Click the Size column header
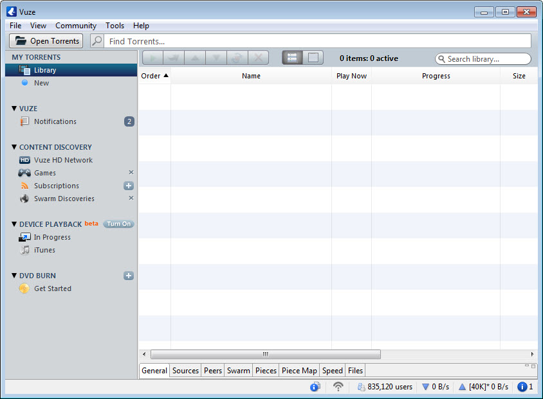Screen dimensions: 543x399 coord(519,76)
